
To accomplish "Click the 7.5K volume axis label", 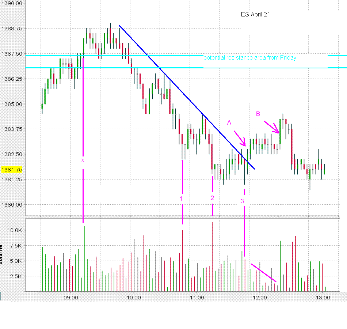I will 16,246.
